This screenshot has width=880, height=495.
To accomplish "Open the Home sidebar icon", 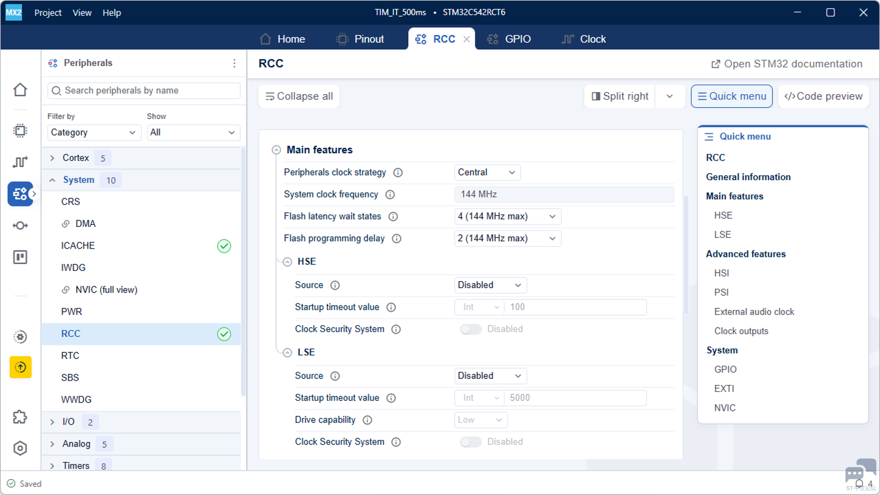I will [x=20, y=90].
